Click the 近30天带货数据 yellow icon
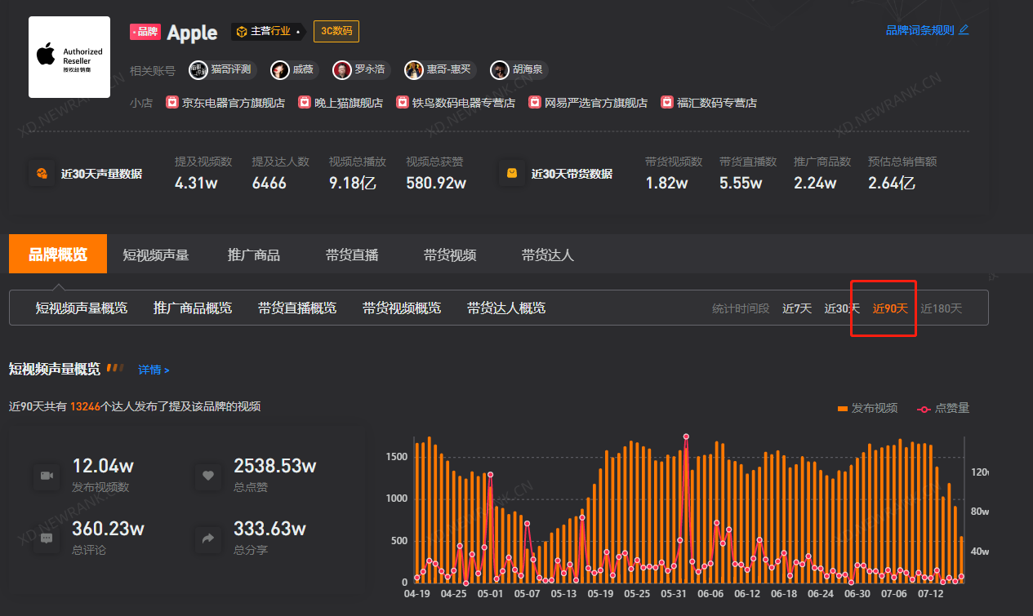Image resolution: width=1033 pixels, height=616 pixels. pos(512,173)
